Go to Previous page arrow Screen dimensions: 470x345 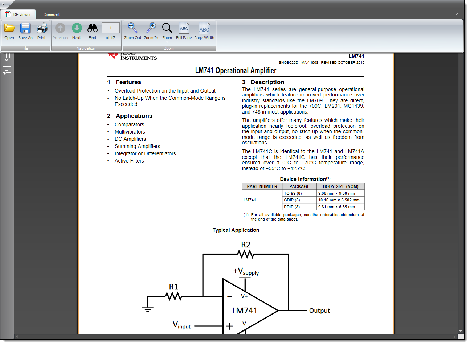(60, 28)
